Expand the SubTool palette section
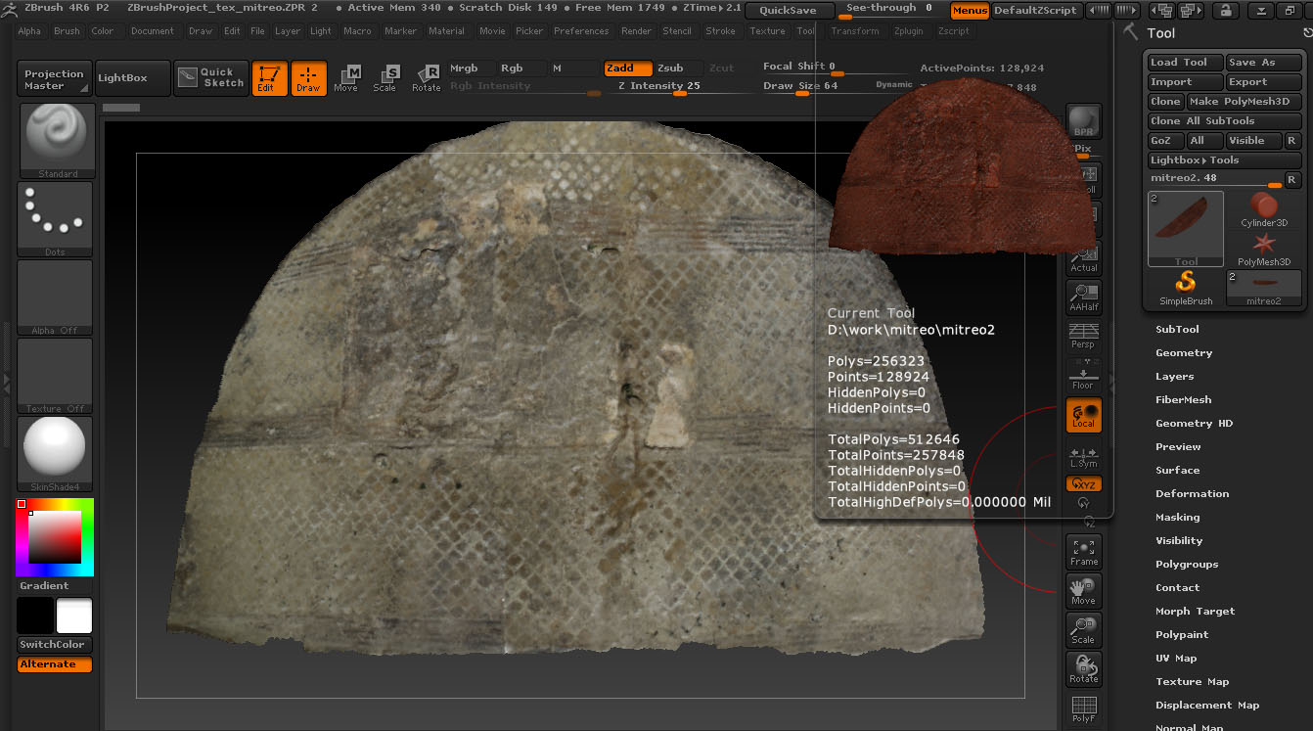 point(1177,330)
